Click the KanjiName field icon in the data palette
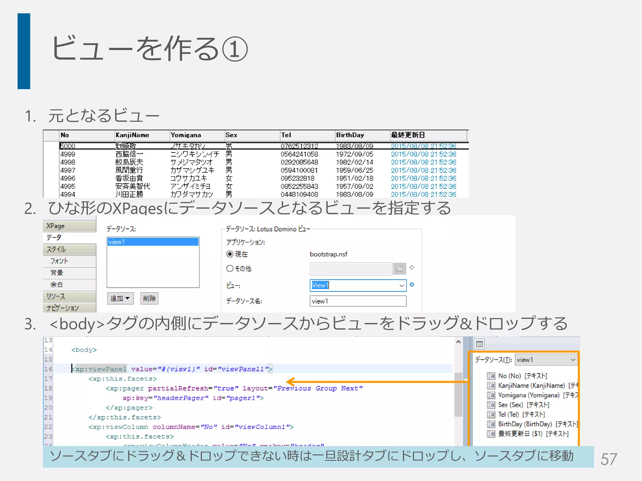This screenshot has height=481, width=642. (491, 385)
